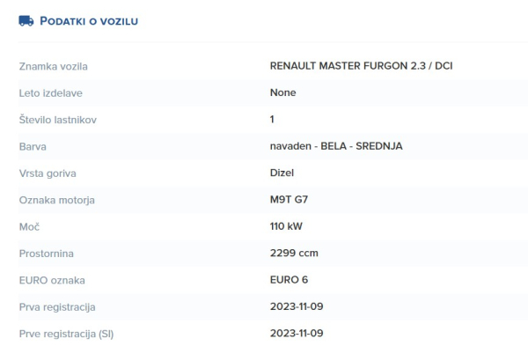
Task: Select date value beside 'Prva registracija'
Action: pyautogui.click(x=297, y=306)
